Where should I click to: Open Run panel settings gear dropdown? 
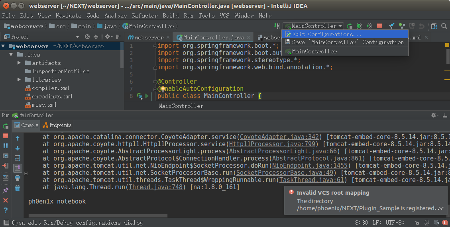point(435,115)
